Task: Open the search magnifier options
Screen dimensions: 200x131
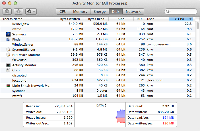Action: (x=168, y=11)
